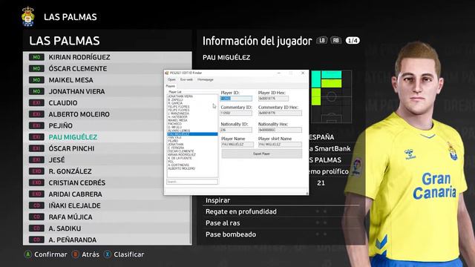
Task: Select PEJIÑO in squad list
Action: tap(107, 125)
